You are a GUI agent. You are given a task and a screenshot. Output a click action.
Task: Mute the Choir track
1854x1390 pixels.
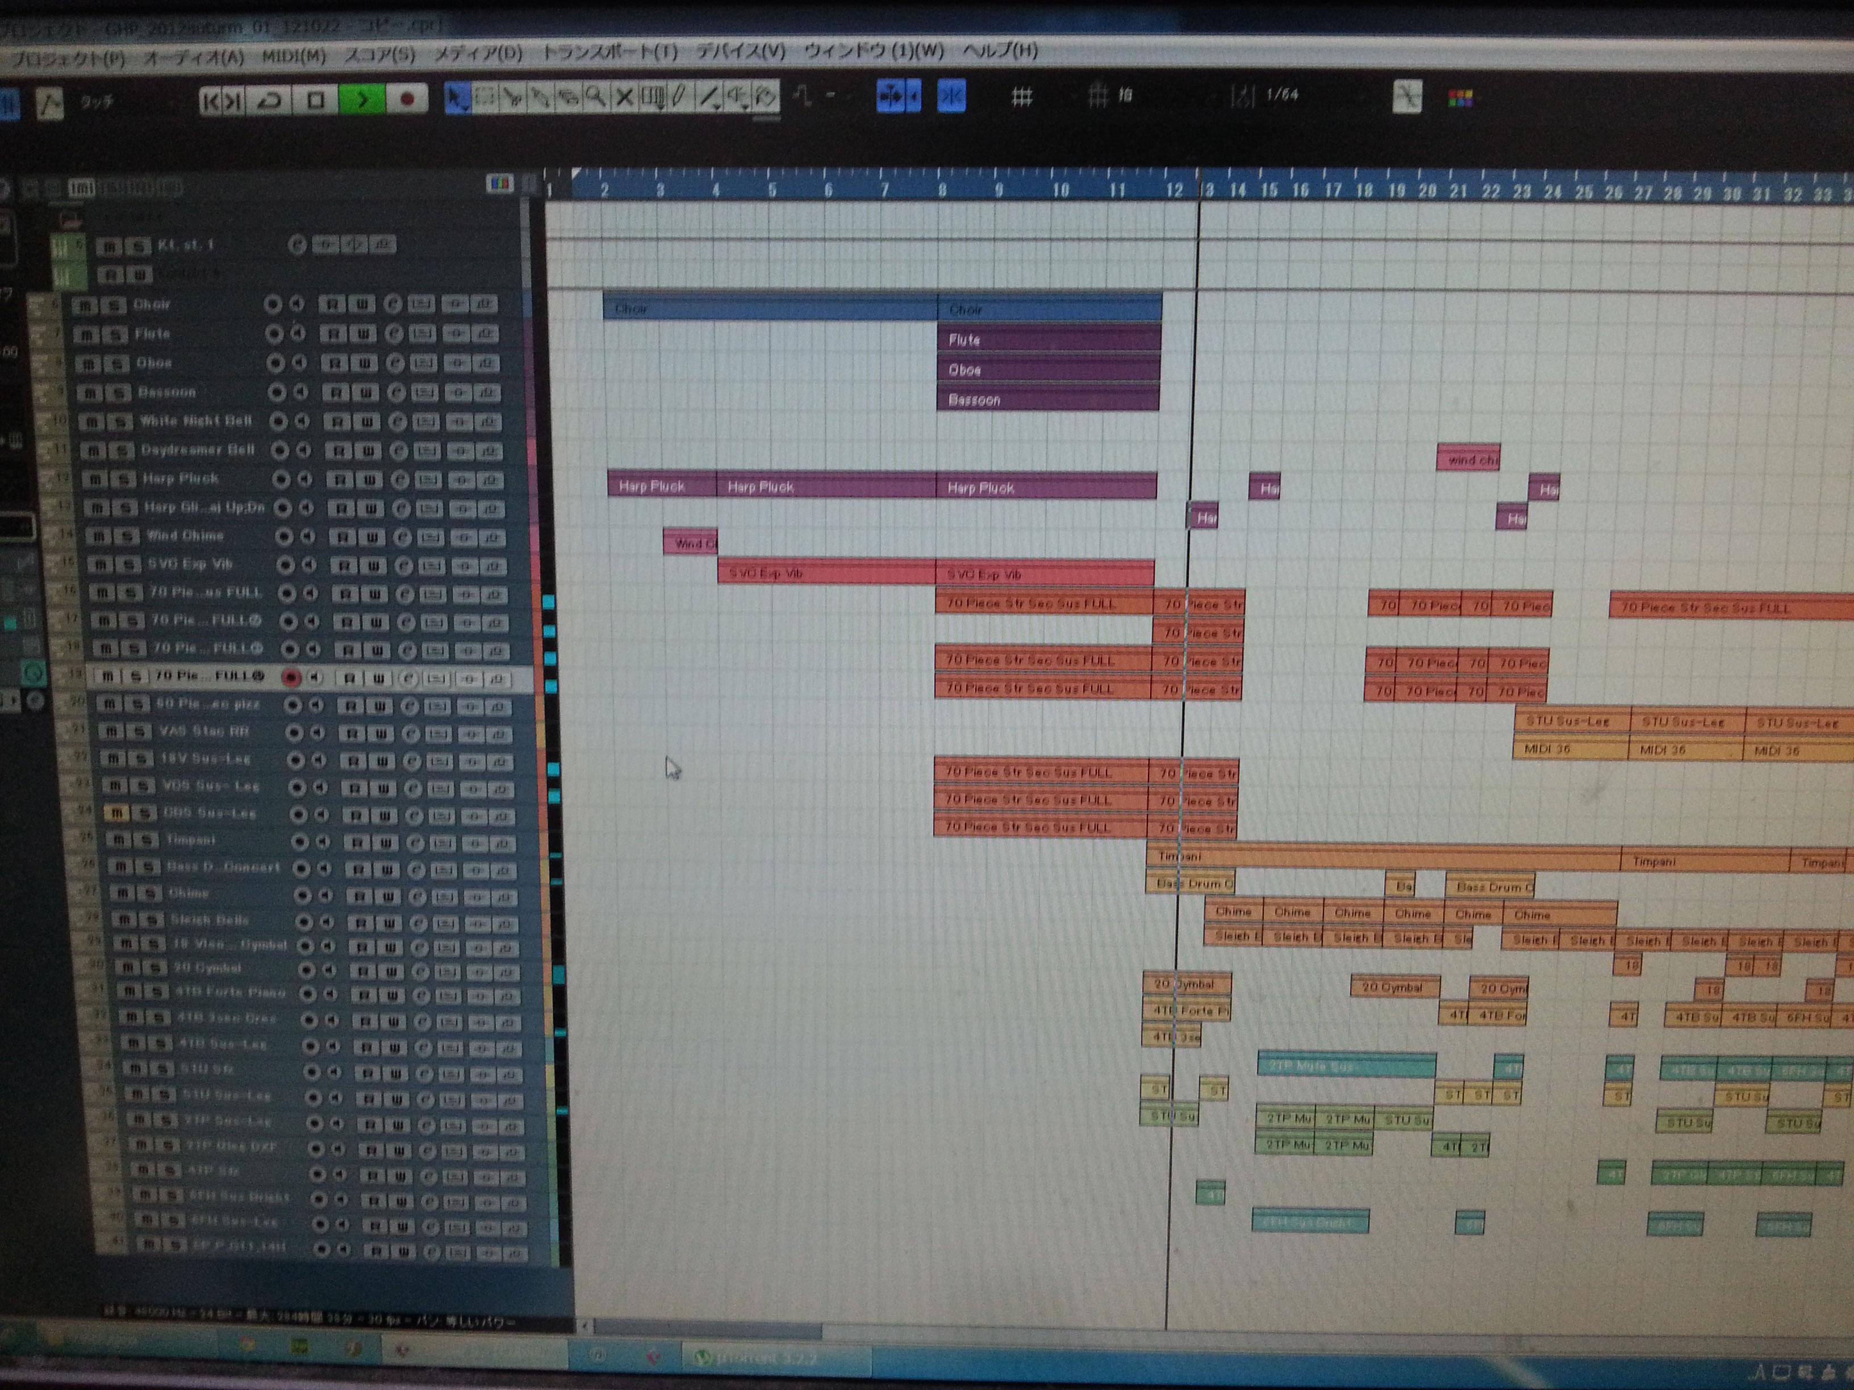tap(85, 305)
